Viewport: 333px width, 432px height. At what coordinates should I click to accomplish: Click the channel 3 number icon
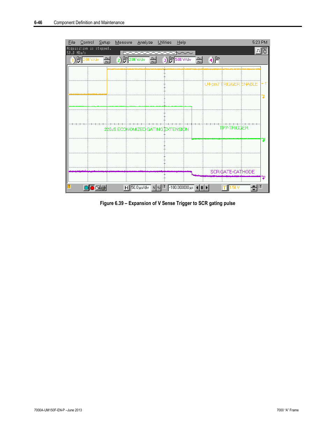click(165, 60)
